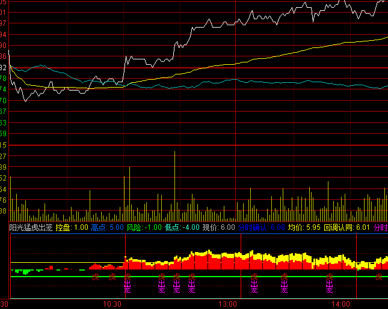Click the 10:30 time axis label
This screenshot has width=388, height=309.
112,304
